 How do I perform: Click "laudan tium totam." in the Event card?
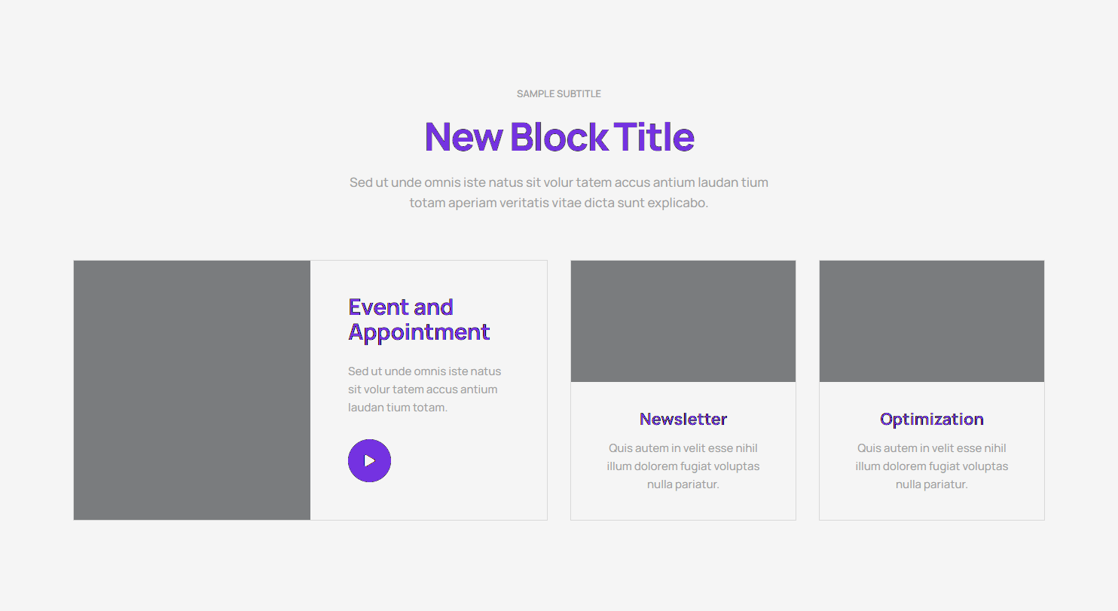coord(398,408)
